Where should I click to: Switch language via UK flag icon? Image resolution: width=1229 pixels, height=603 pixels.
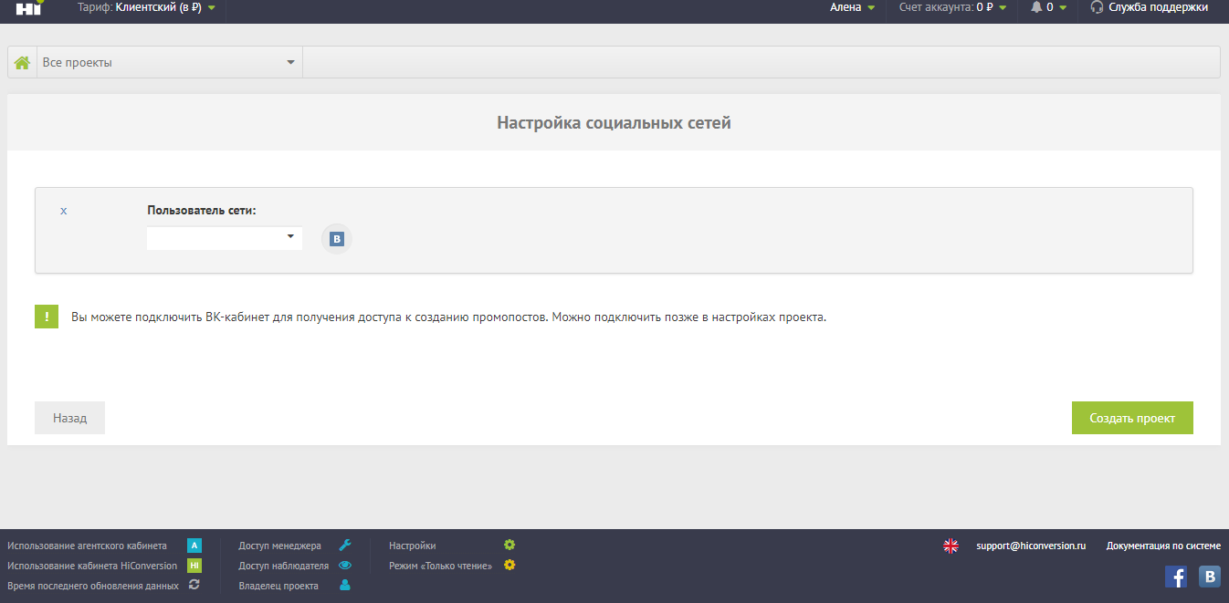click(951, 546)
